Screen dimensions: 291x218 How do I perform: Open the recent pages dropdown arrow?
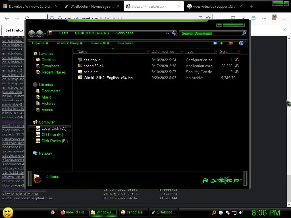coord(45,34)
